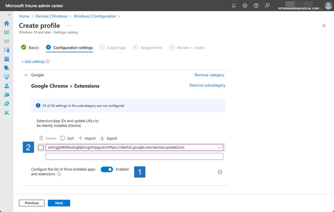This screenshot has height=212, width=334.
Task: Click Remove category link
Action: 209,75
